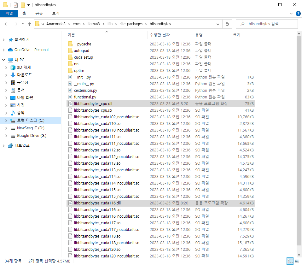This screenshot has width=302, height=265.
Task: Expand the 로컬 디스크 (C:) node
Action: 6,121
